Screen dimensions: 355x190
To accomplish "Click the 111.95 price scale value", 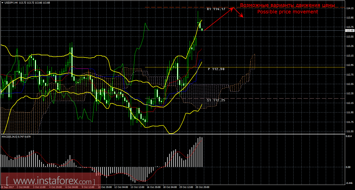I will [x=350, y=113].
